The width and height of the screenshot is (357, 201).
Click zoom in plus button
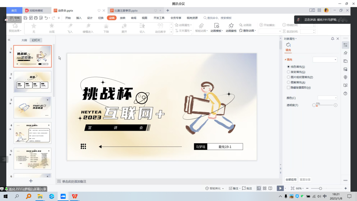(345, 188)
